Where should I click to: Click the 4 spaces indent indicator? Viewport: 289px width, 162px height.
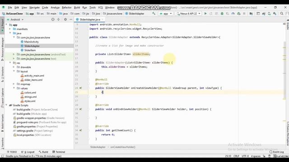[256, 156]
